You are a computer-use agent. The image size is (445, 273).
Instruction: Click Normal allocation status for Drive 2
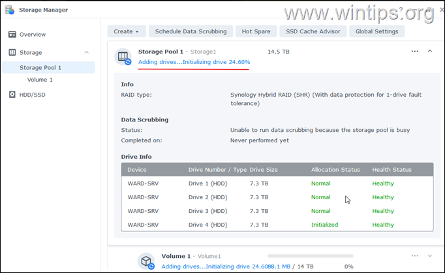tap(320, 197)
